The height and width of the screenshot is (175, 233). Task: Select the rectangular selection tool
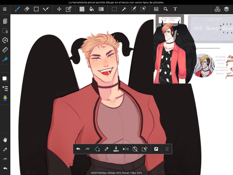(114, 9)
